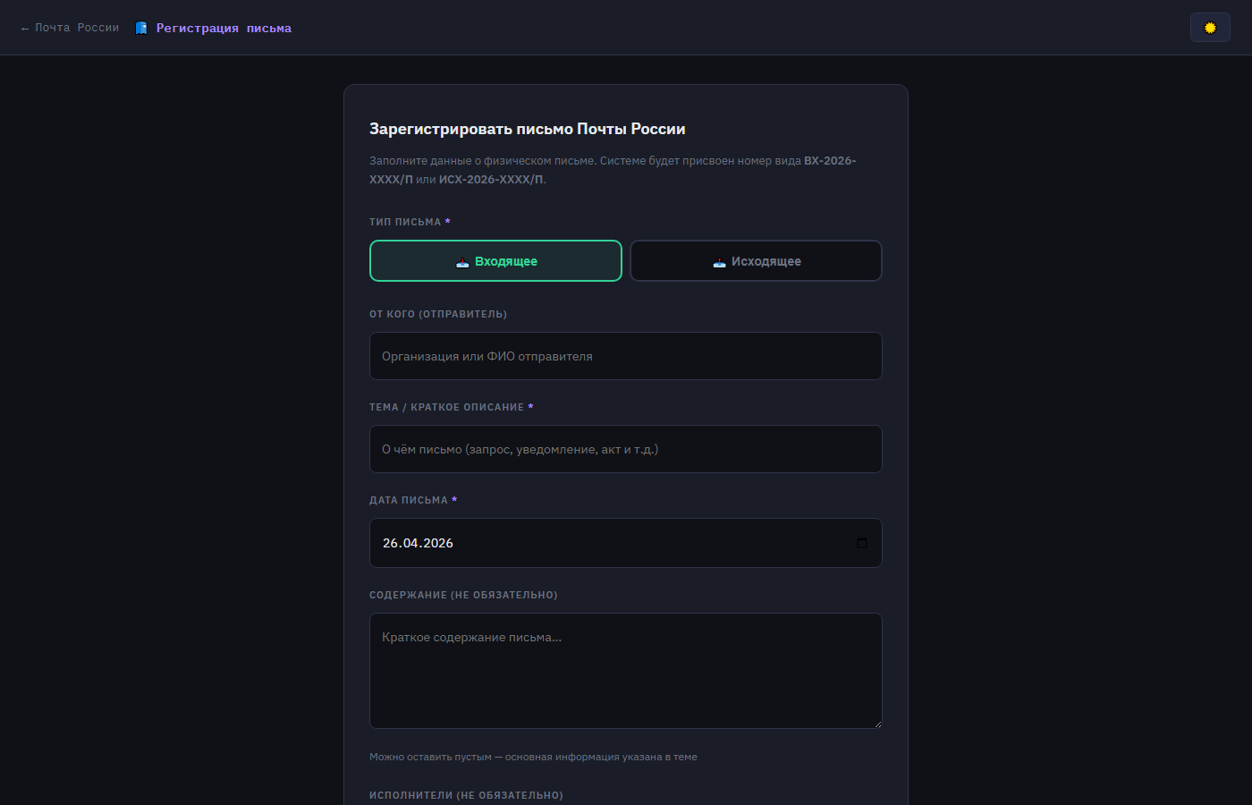Click the Содержание (не обязательно) label

click(x=463, y=595)
